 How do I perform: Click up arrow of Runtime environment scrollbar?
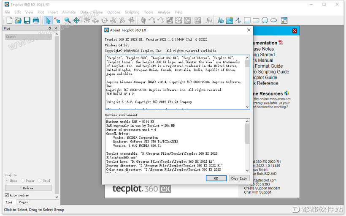click(247, 121)
